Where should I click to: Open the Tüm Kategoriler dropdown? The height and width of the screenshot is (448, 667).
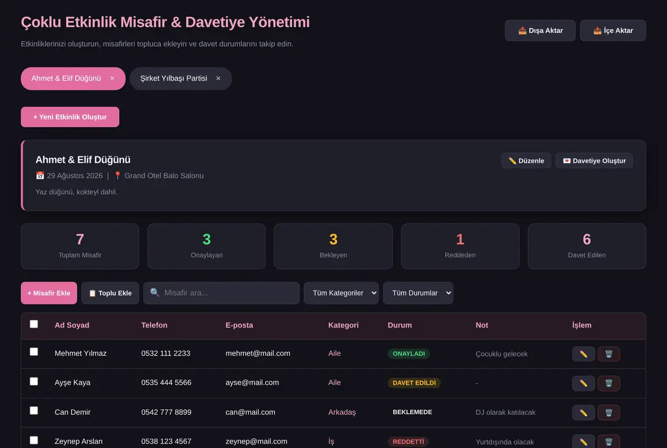tap(341, 293)
